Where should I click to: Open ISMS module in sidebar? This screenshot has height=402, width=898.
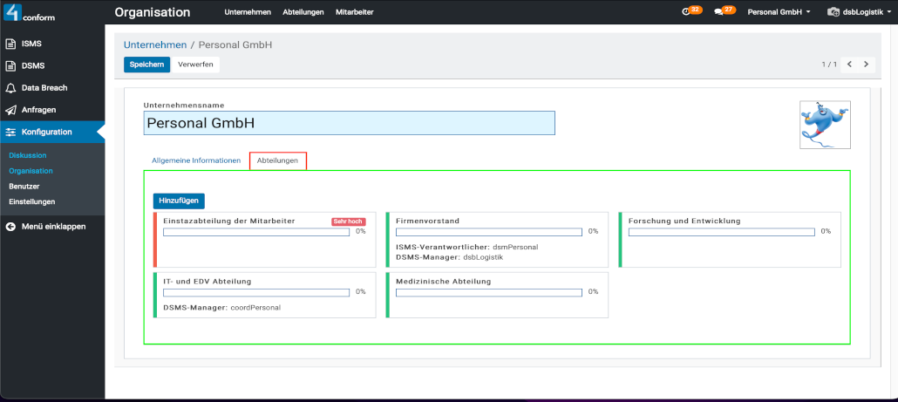point(32,44)
